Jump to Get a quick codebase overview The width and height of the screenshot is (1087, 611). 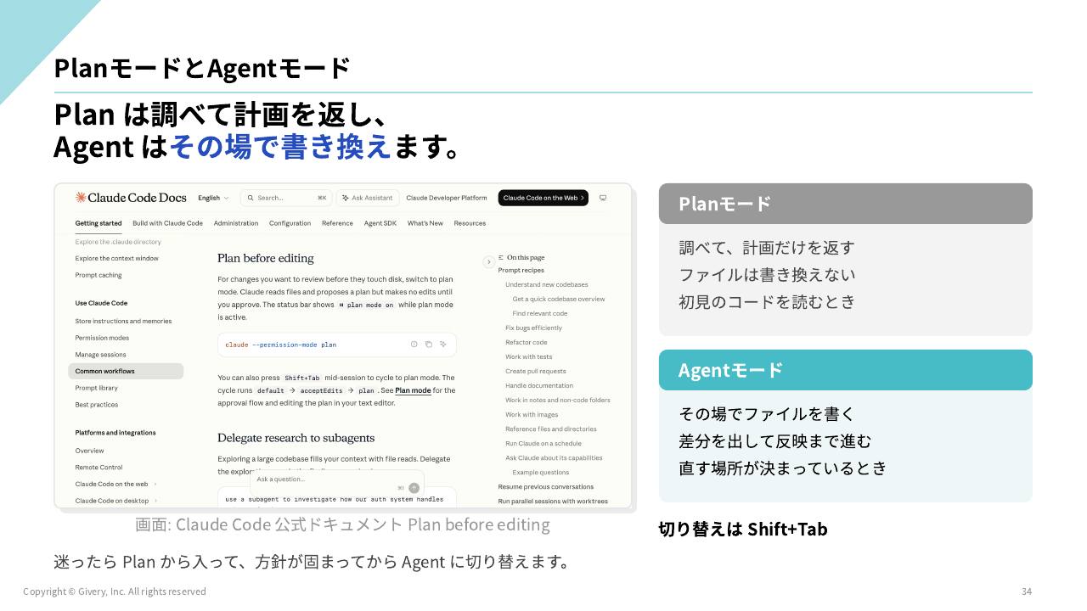tap(559, 299)
